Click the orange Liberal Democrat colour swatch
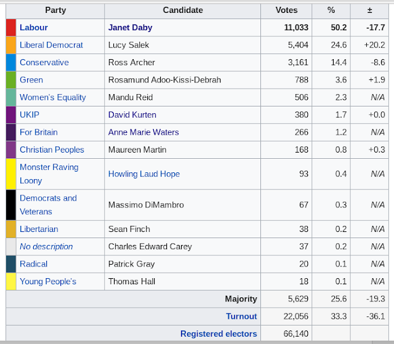Screen dimensions: 394x344 11,45
